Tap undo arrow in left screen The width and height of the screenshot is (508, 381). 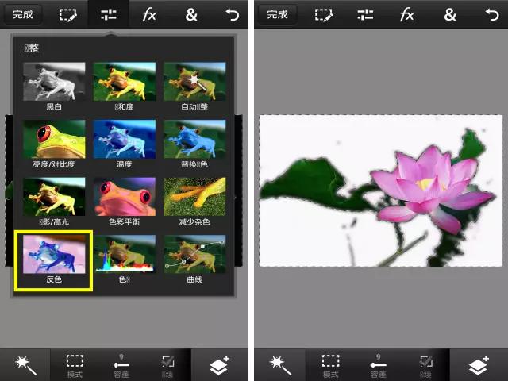pos(232,15)
